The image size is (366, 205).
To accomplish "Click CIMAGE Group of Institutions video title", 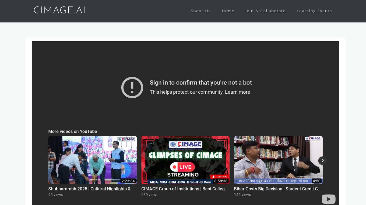I will click(185, 189).
